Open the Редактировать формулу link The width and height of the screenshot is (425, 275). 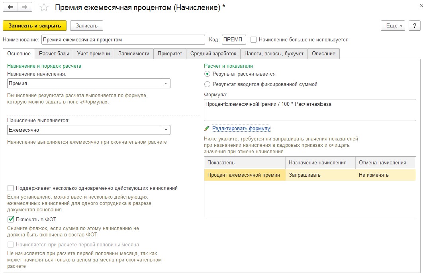(x=241, y=129)
